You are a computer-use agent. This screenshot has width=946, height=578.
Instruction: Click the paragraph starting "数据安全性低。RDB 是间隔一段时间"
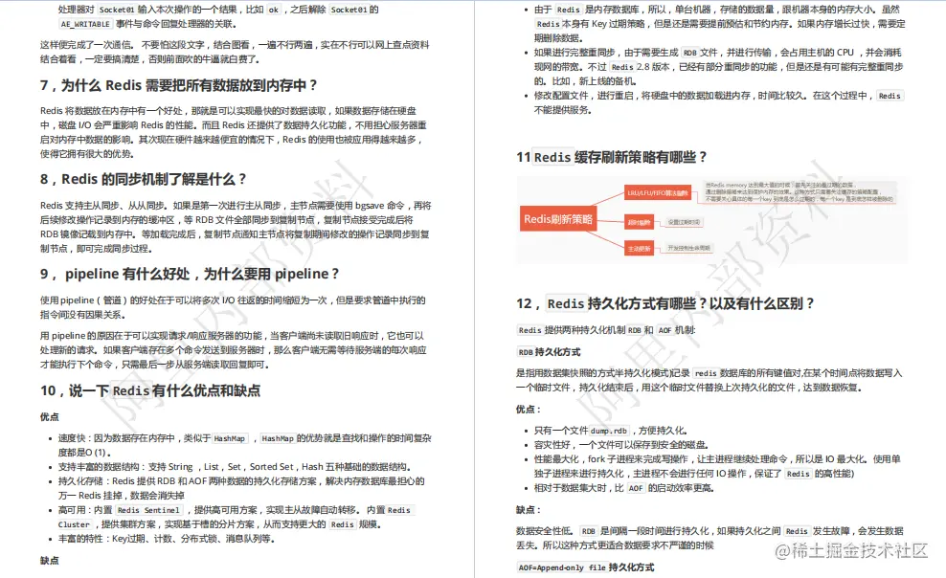[x=709, y=538]
